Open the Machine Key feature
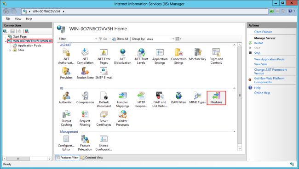Image resolution: width=299 pixels, height=169 pixels. click(x=197, y=55)
